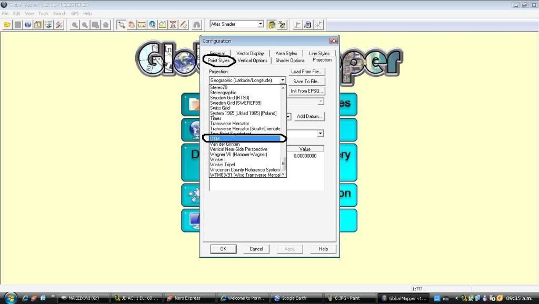The width and height of the screenshot is (539, 304).
Task: Select the Digitizer pencil tool
Action: (x=184, y=25)
